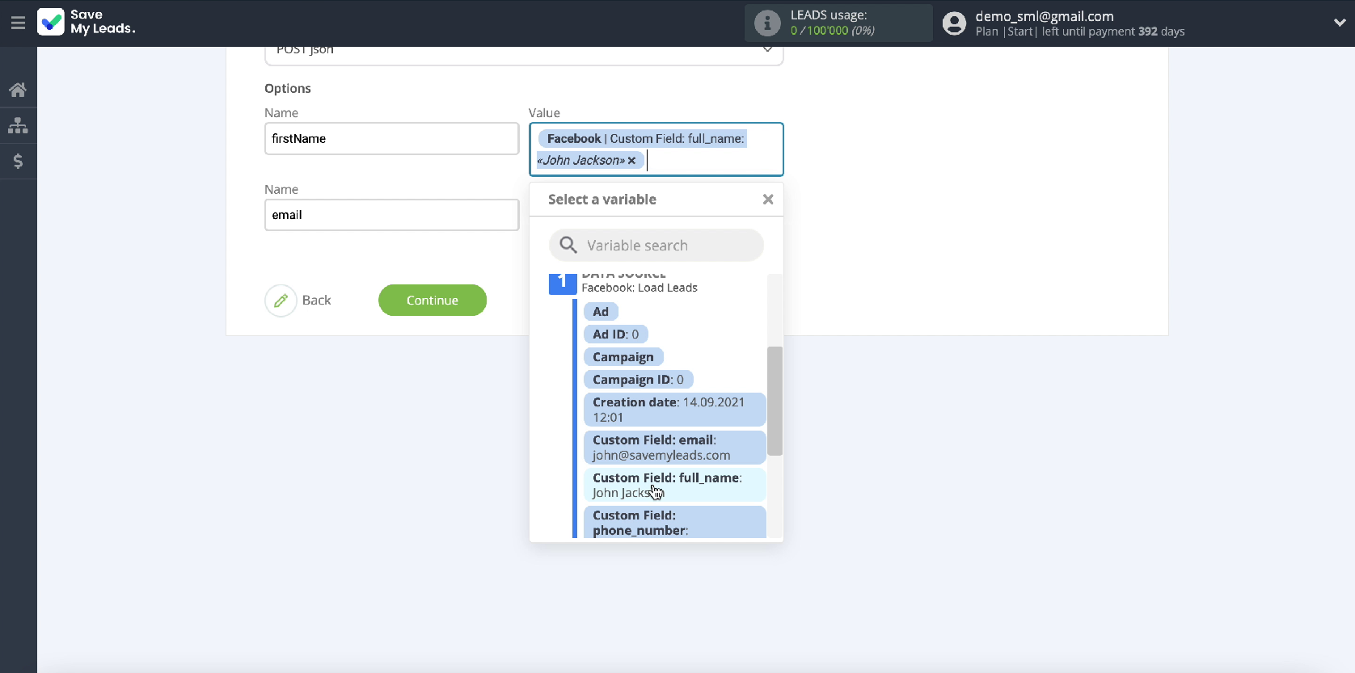Select the Custom Field: full_name variable
This screenshot has height=673, width=1355.
pos(674,486)
